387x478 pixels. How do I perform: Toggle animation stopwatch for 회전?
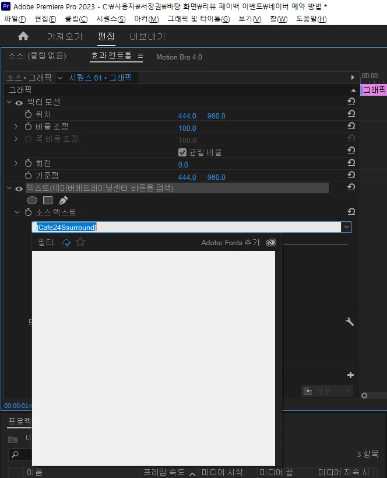pyautogui.click(x=28, y=163)
